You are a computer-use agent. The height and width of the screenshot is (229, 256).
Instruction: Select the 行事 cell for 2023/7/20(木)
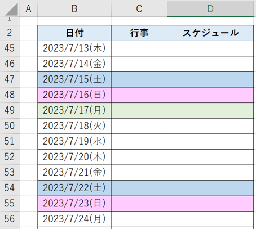coord(139,157)
